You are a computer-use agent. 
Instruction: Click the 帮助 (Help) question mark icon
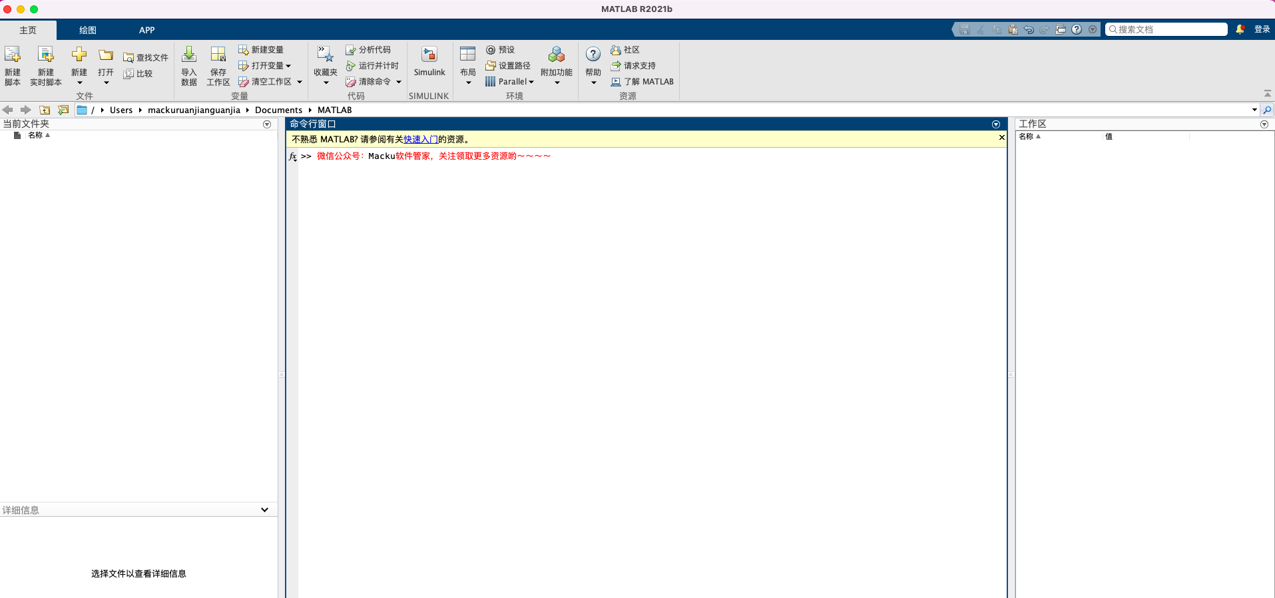tap(593, 55)
